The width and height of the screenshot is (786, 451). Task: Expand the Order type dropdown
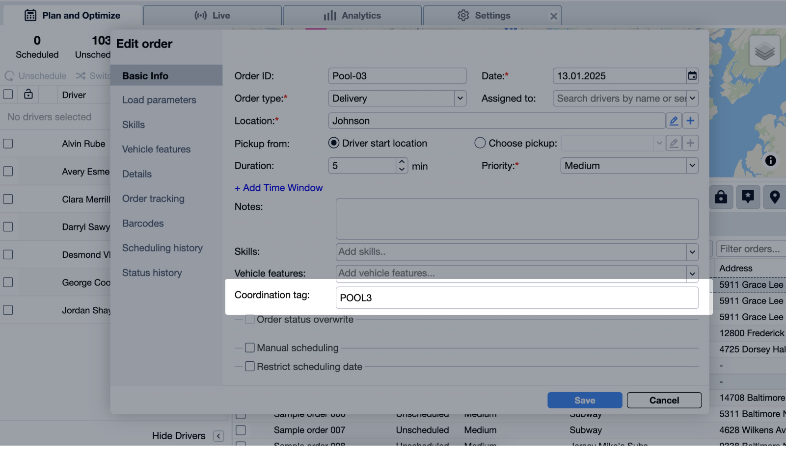click(x=460, y=99)
